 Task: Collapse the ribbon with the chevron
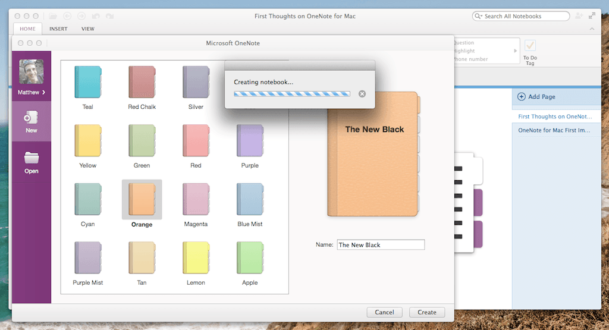pos(592,29)
